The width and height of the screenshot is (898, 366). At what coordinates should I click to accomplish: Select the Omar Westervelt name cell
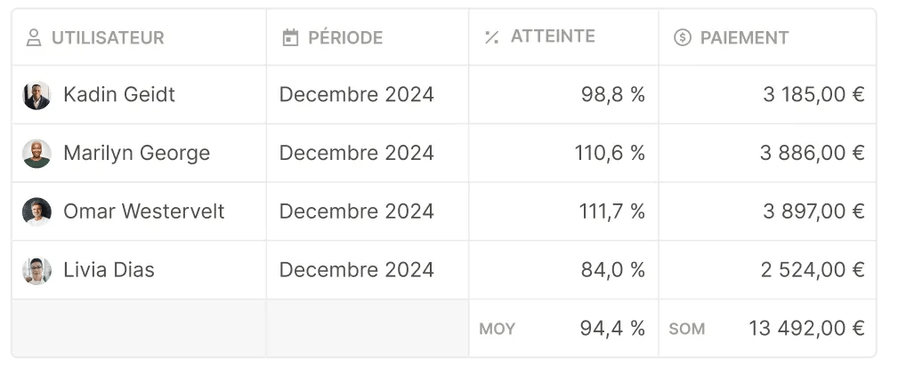click(x=139, y=211)
